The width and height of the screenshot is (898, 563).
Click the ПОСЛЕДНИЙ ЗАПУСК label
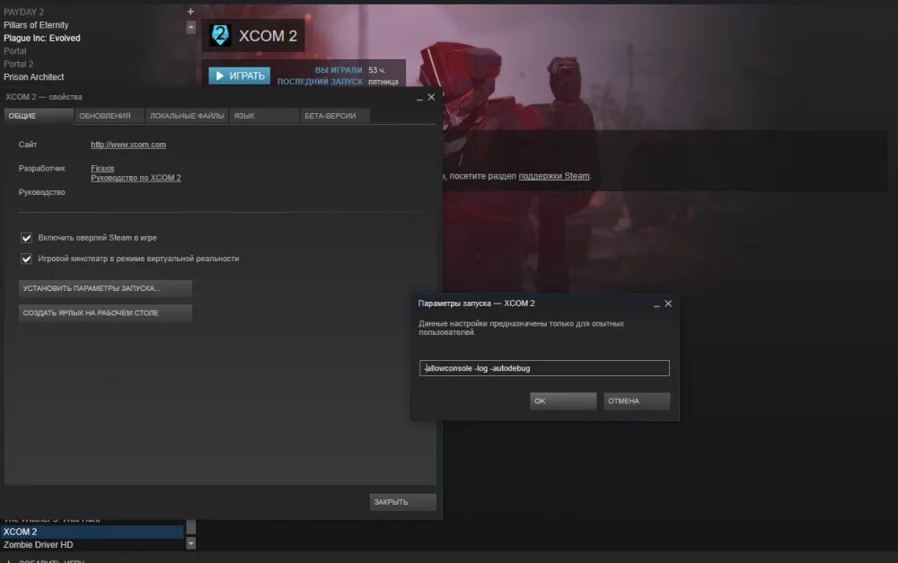320,82
